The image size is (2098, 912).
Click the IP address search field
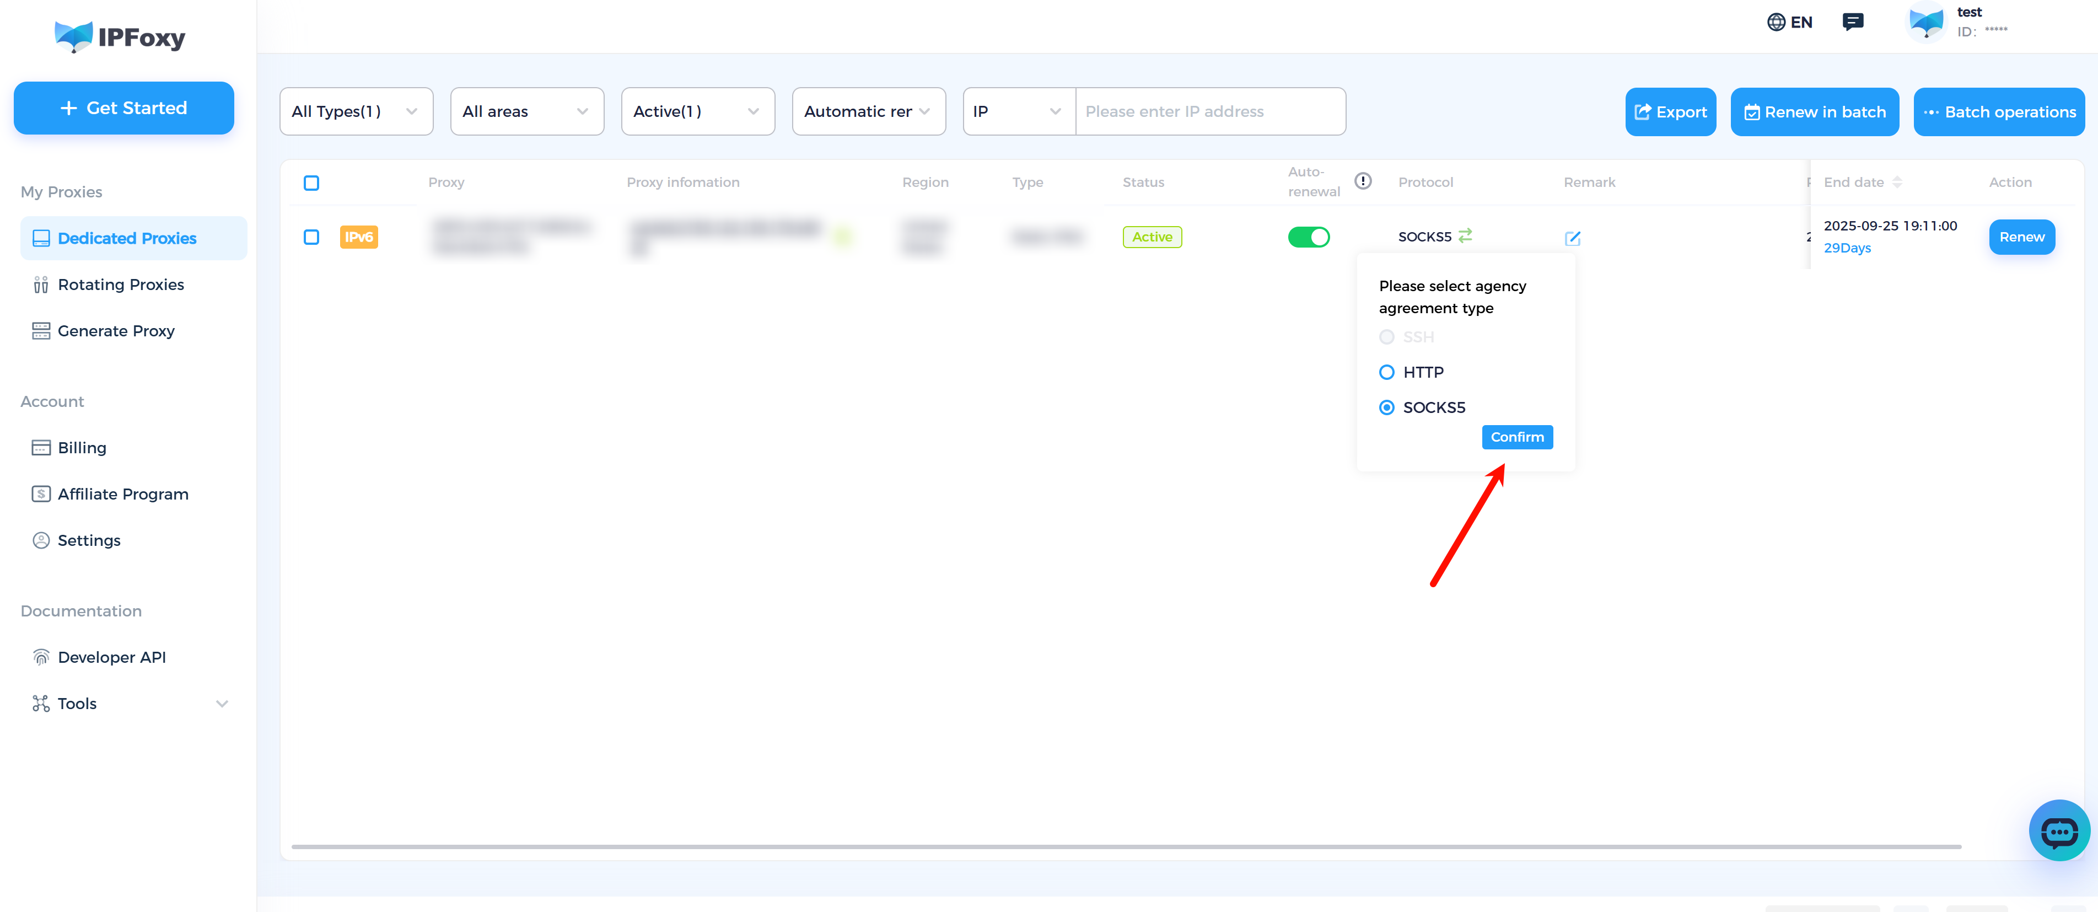1211,112
